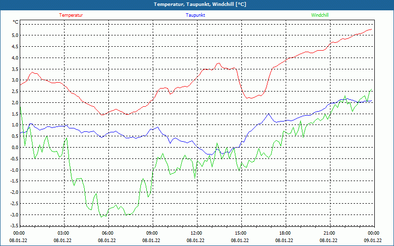Click the blue Taupunkt legend label

(195, 15)
